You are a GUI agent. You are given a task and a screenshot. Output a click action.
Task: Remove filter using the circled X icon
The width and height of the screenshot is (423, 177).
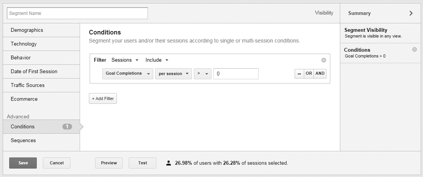(324, 60)
